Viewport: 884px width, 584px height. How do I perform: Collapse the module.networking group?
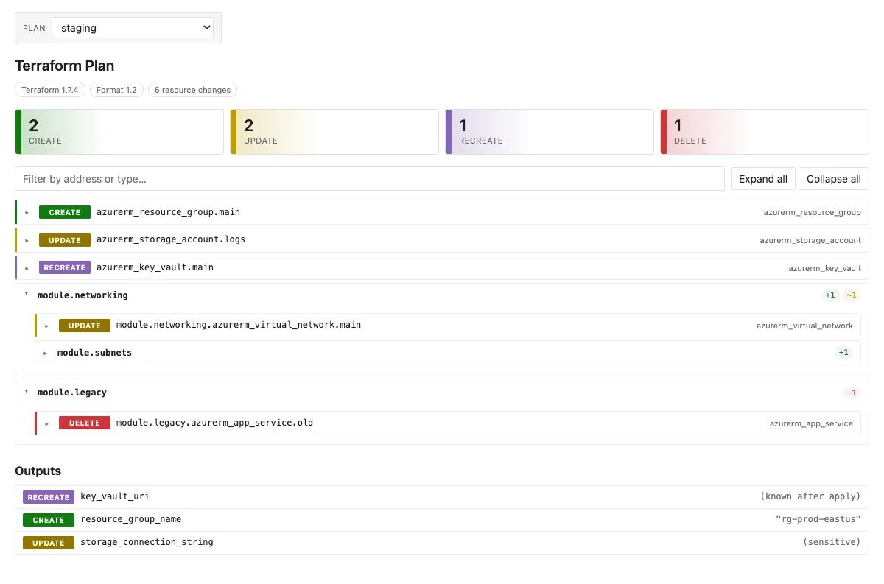pyautogui.click(x=27, y=294)
